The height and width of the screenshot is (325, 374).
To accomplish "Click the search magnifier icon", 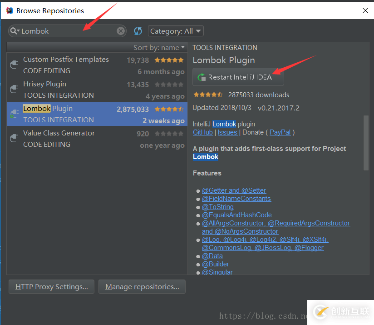I will (x=14, y=31).
